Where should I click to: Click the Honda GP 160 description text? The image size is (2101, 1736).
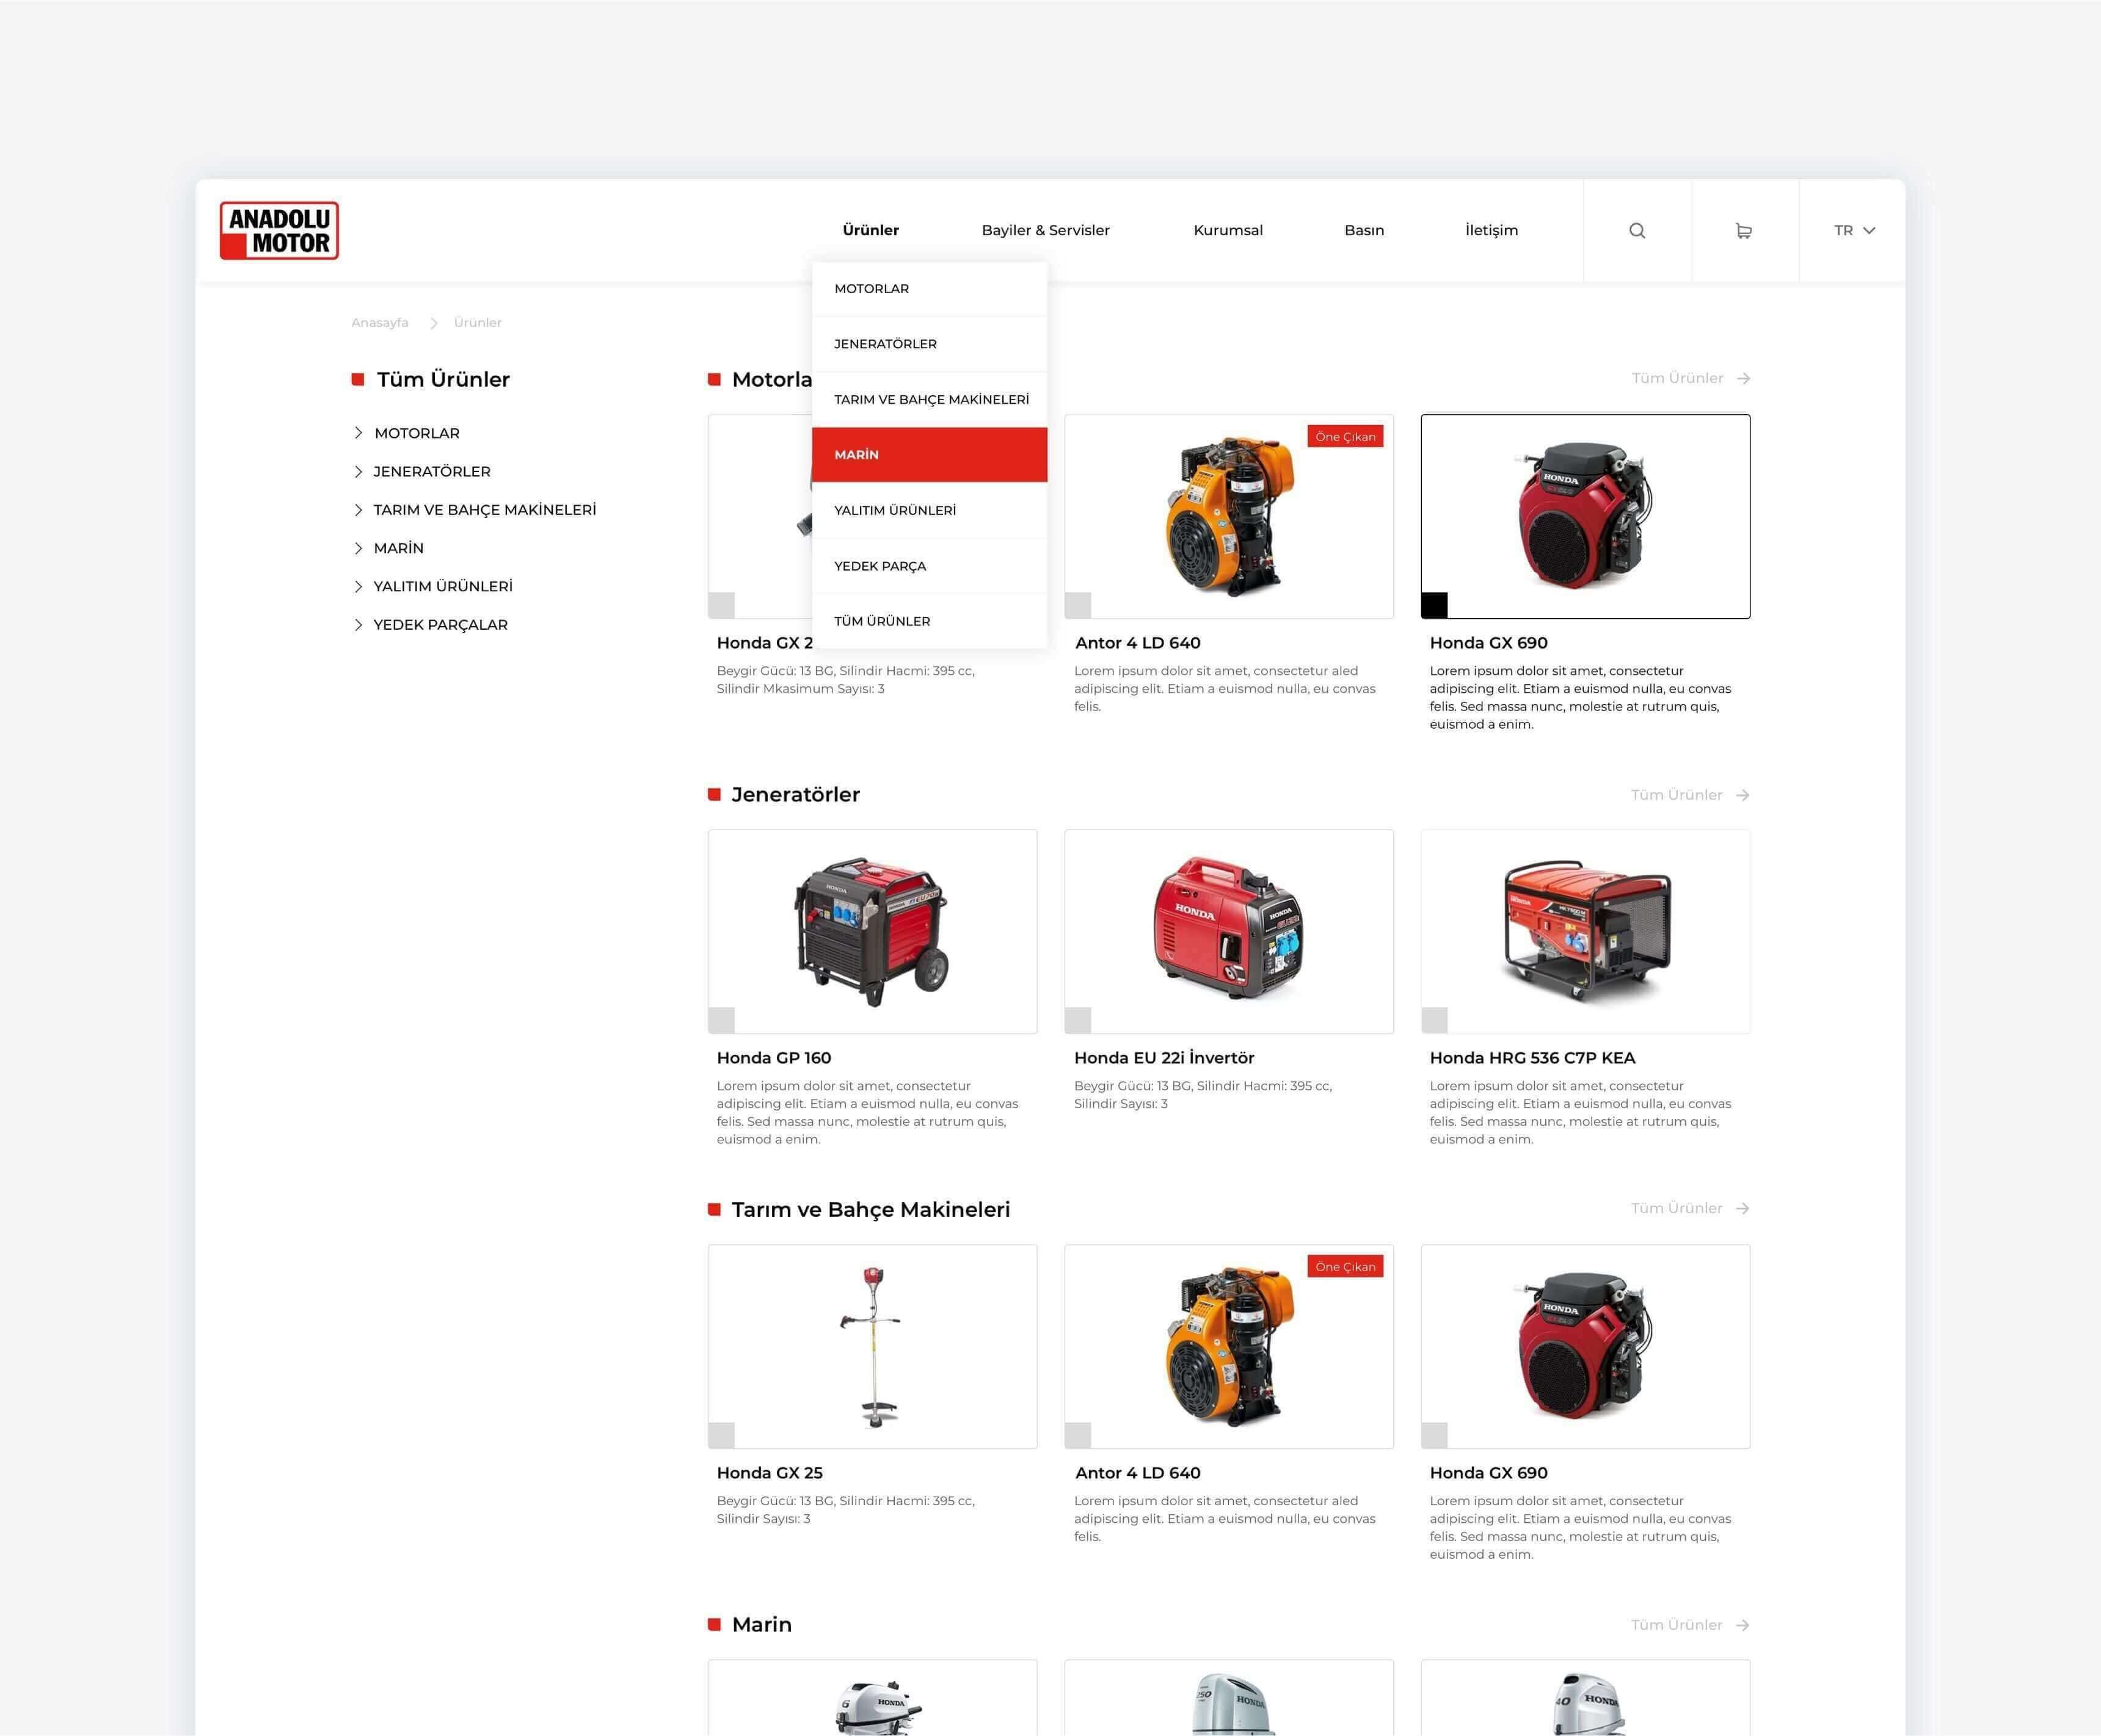[x=867, y=1113]
